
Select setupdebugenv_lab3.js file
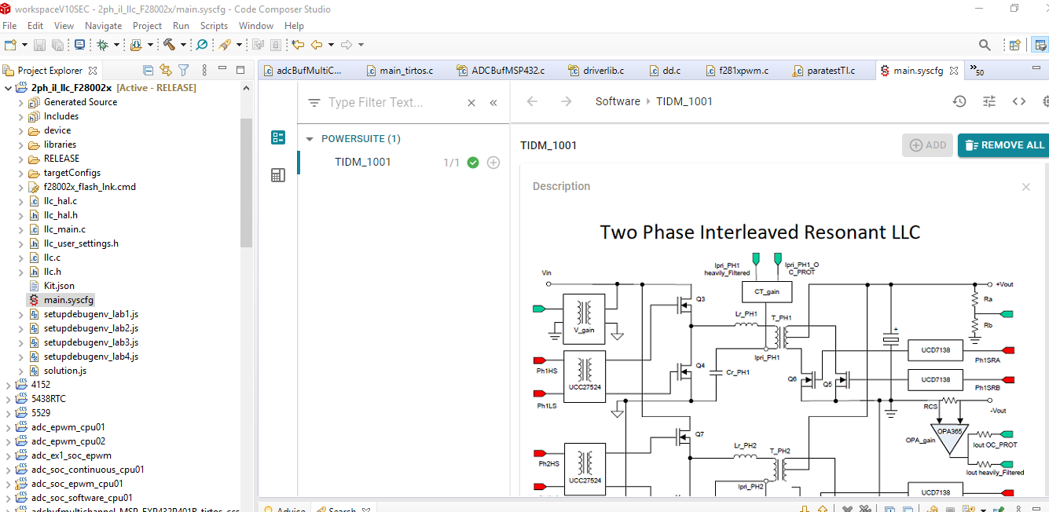pyautogui.click(x=91, y=342)
